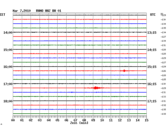Image resolution: width=167 pixels, height=127 pixels.
Task: Click minute 04 on the time axis
Action: point(49,120)
